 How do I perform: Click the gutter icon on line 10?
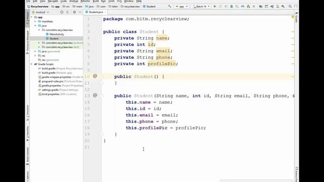pos(95,76)
